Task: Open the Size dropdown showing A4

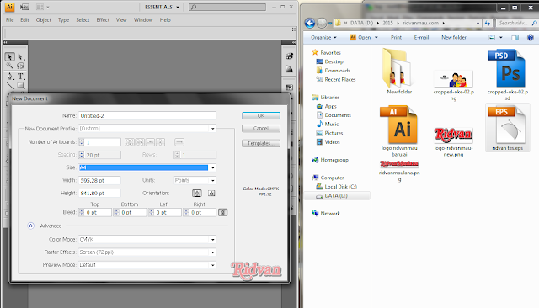Action: click(147, 167)
